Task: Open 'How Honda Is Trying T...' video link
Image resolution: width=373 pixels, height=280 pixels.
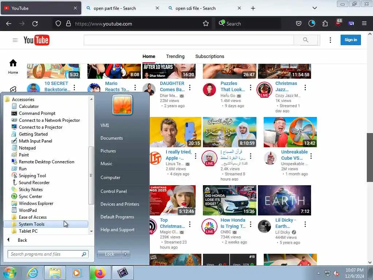Action: pyautogui.click(x=233, y=223)
